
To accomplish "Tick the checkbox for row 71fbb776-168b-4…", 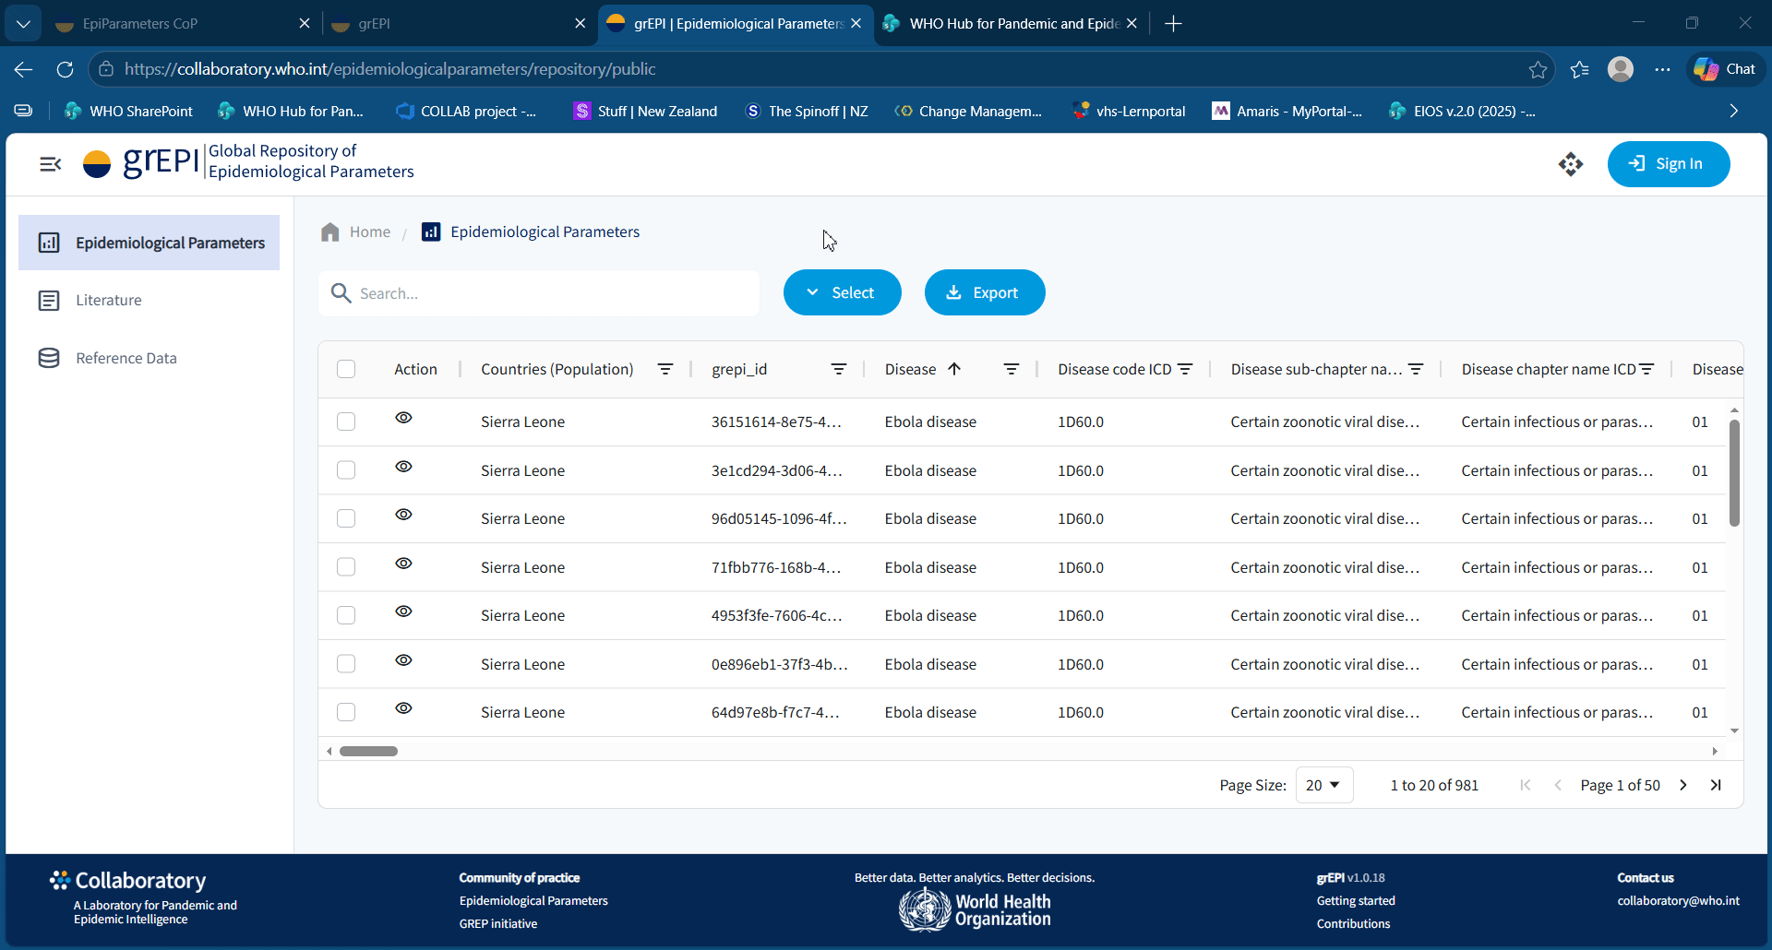I will [x=346, y=567].
